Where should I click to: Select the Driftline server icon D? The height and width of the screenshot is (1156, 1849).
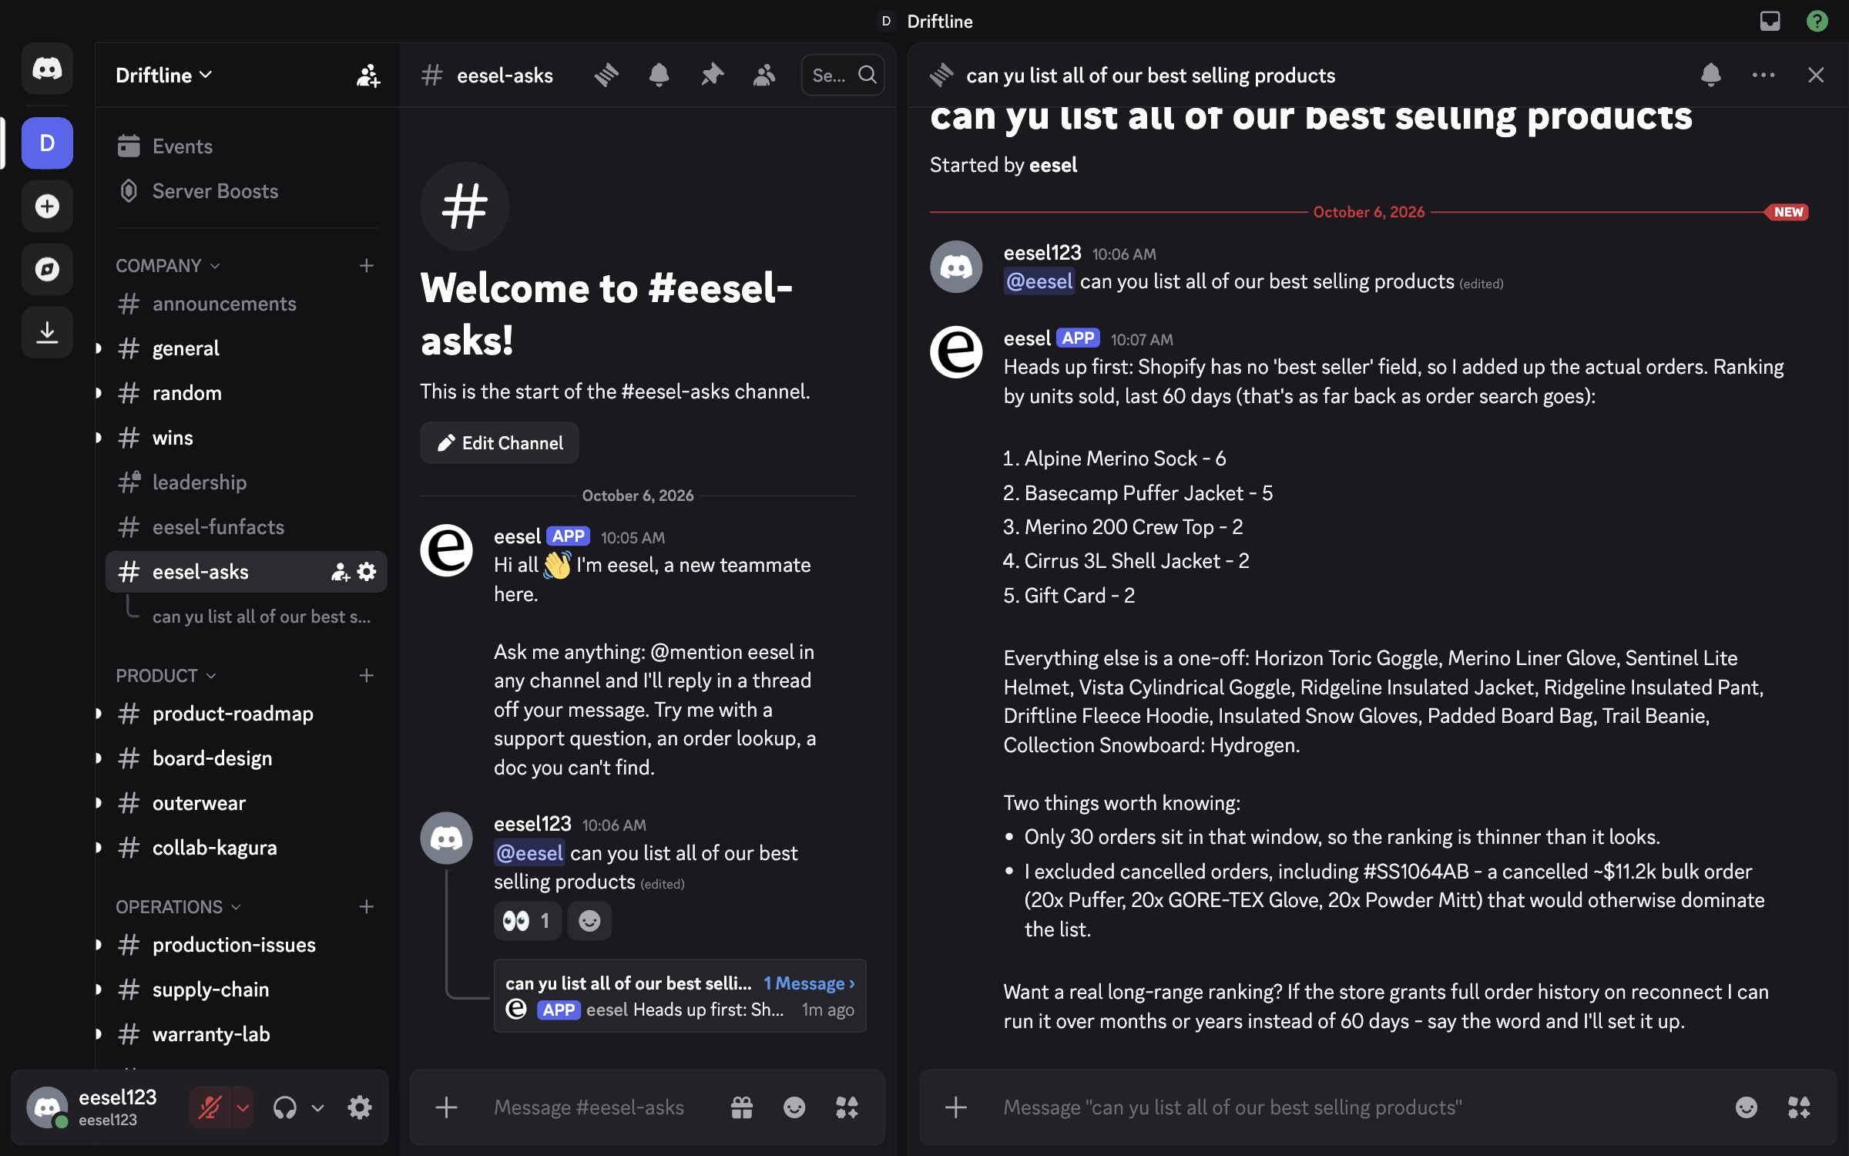click(x=47, y=143)
